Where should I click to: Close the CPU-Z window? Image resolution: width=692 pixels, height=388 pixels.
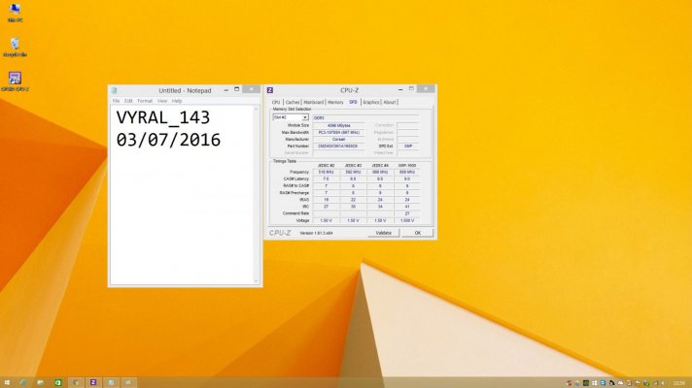pos(426,89)
